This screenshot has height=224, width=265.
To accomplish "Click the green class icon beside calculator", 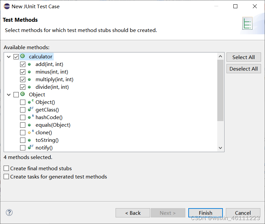I will coord(22,56).
